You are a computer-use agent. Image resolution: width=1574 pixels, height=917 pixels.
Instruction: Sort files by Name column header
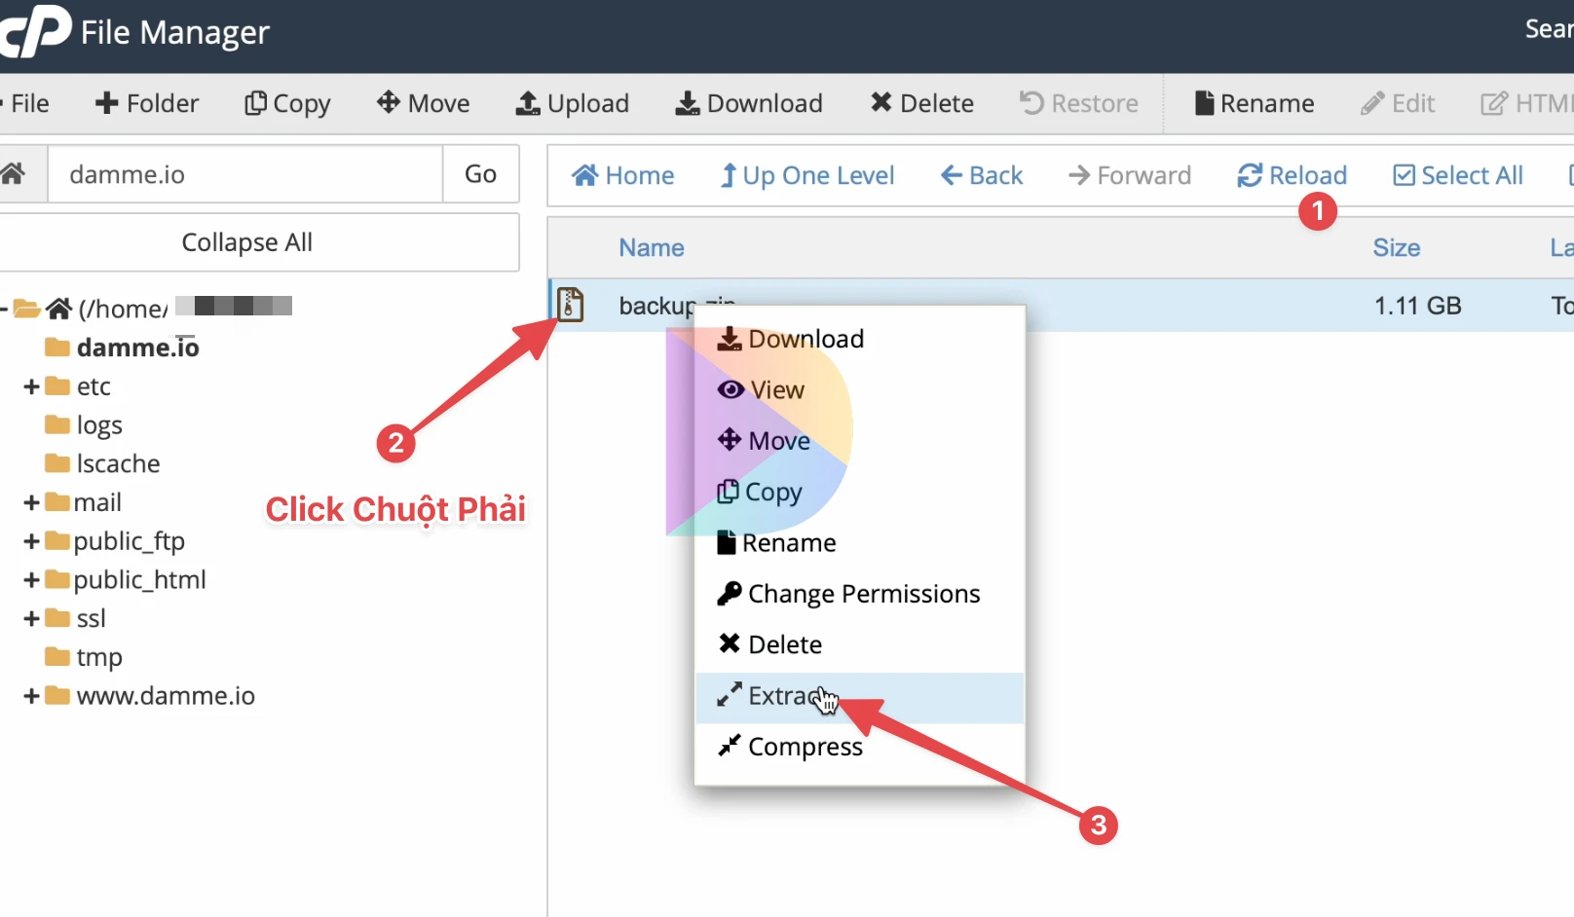pos(652,248)
